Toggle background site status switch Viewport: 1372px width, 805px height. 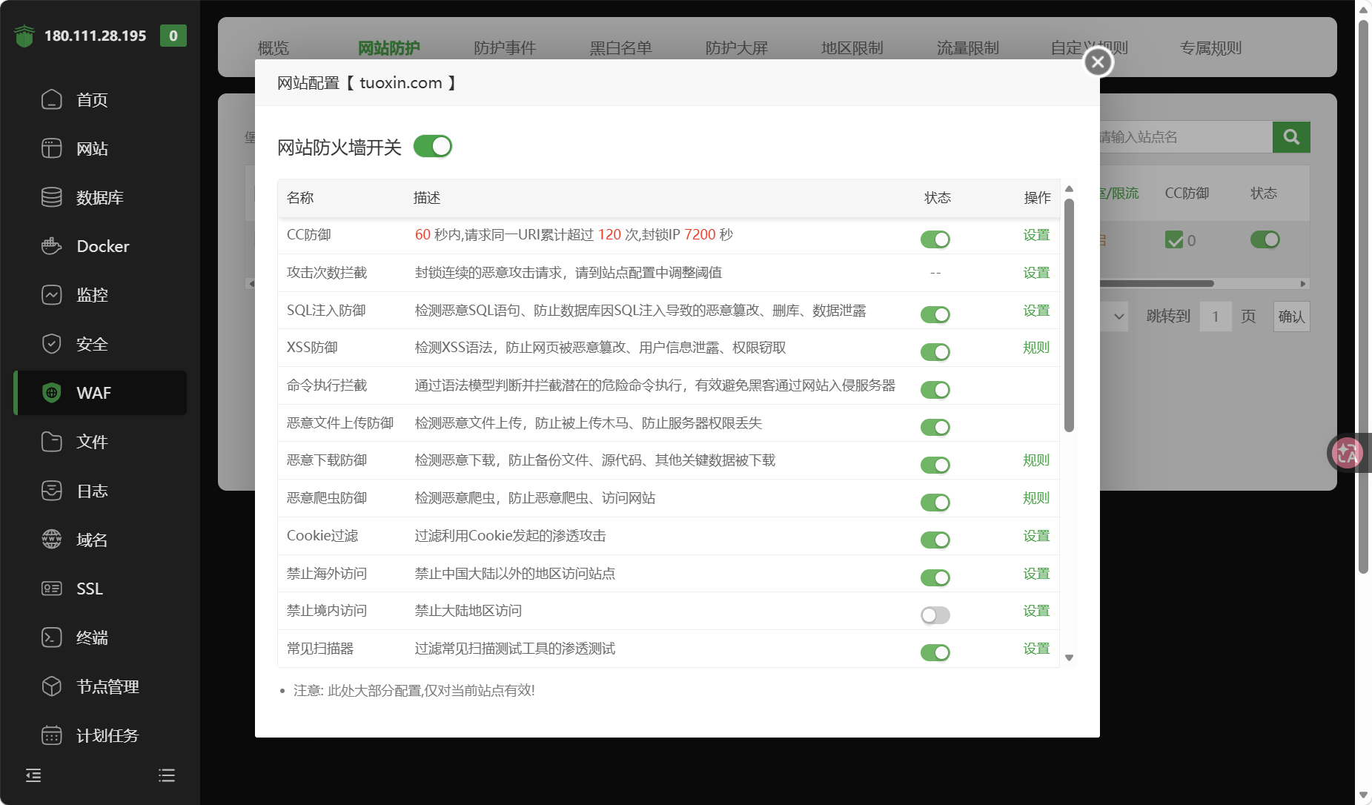1265,239
